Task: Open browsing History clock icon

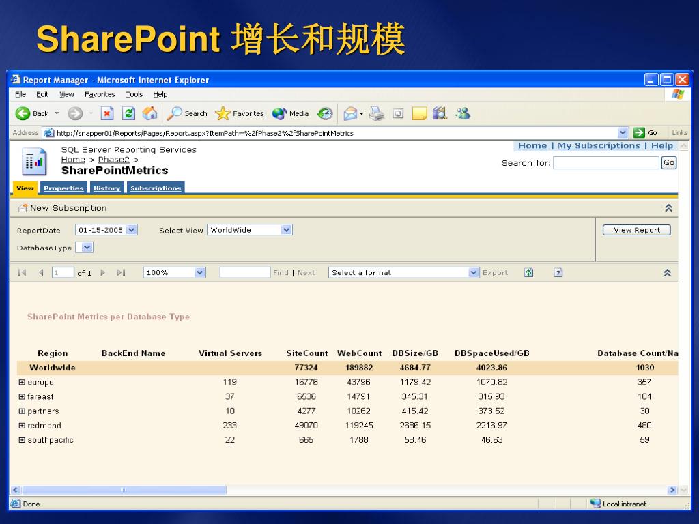Action: click(x=325, y=114)
